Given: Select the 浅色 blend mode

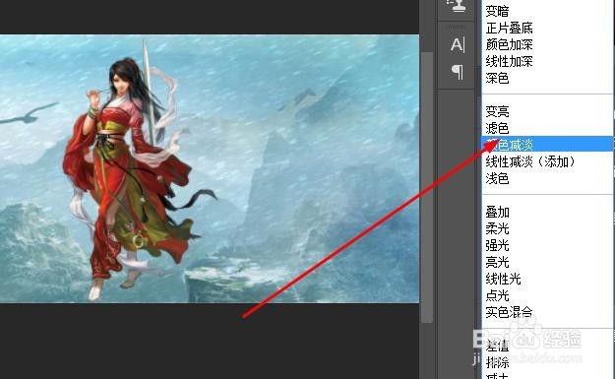Looking at the screenshot, I should [497, 178].
